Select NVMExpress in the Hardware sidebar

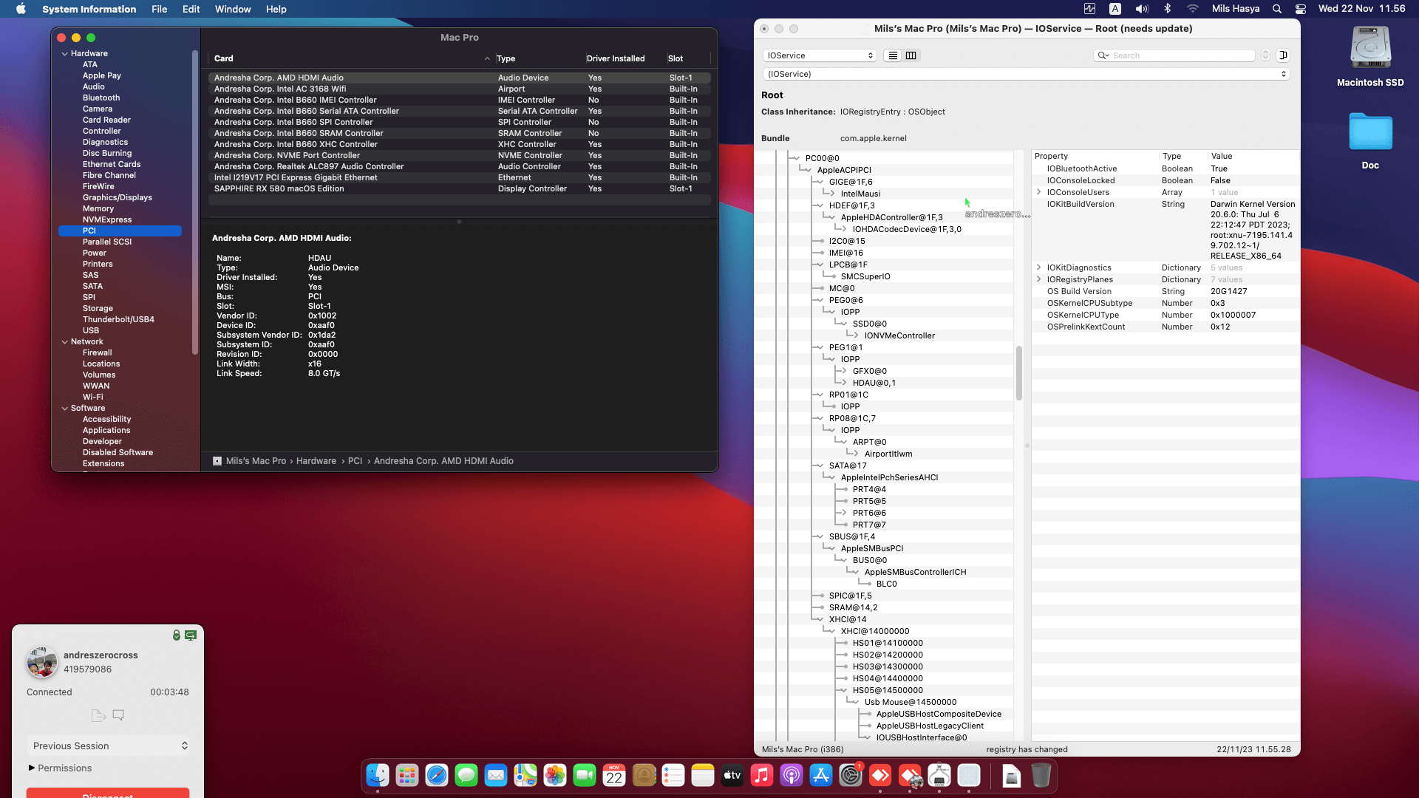[x=107, y=219]
